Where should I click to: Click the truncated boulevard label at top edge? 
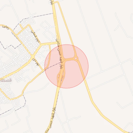52,2
